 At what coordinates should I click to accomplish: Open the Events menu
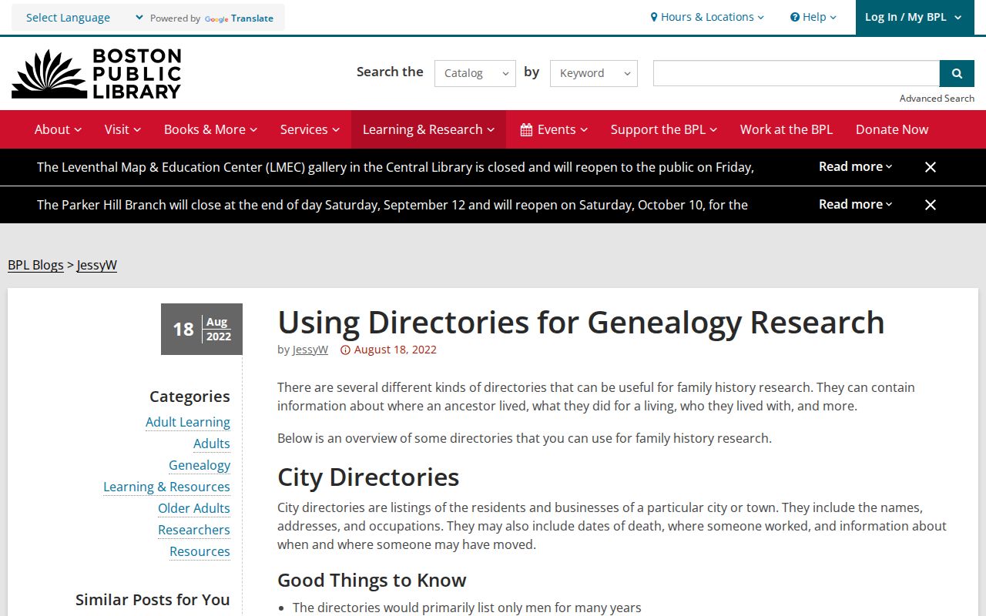[x=553, y=129]
